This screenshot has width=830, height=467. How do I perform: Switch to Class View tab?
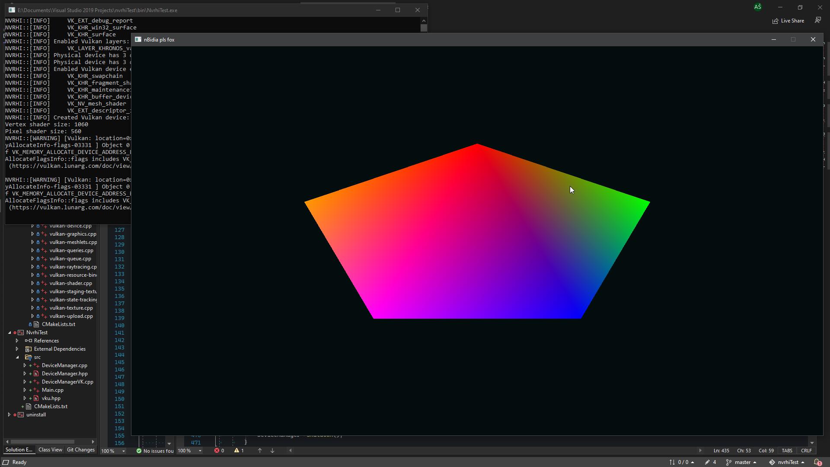click(50, 450)
